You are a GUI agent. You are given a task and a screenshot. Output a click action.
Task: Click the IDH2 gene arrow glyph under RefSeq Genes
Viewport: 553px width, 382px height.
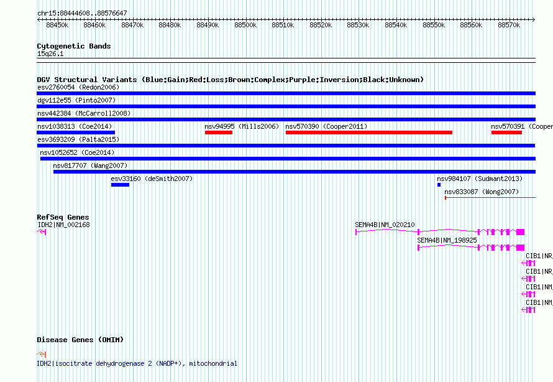(x=42, y=231)
